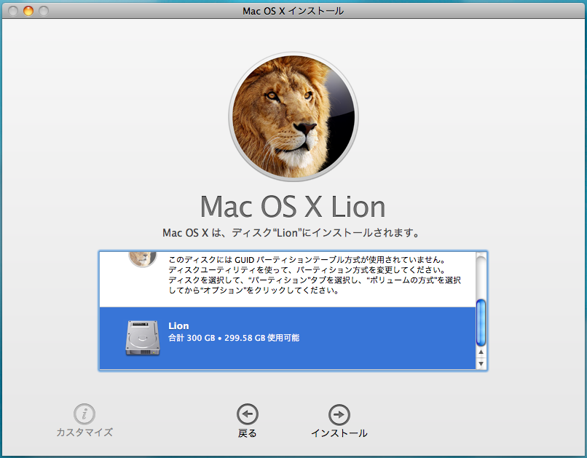The image size is (587, 458).
Task: Click the install destination message under heading
Action: pos(291,233)
